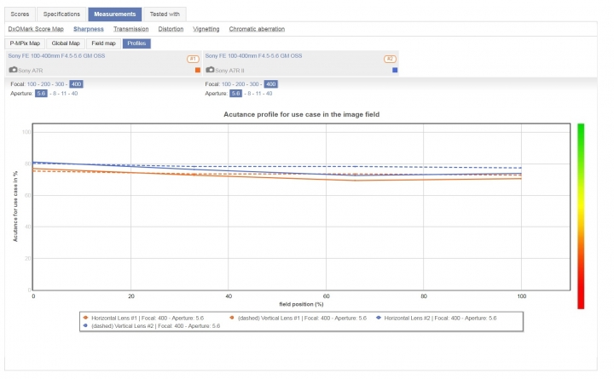The width and height of the screenshot is (614, 379).
Task: Click the green-to-red acutance color scale
Action: pos(581,216)
